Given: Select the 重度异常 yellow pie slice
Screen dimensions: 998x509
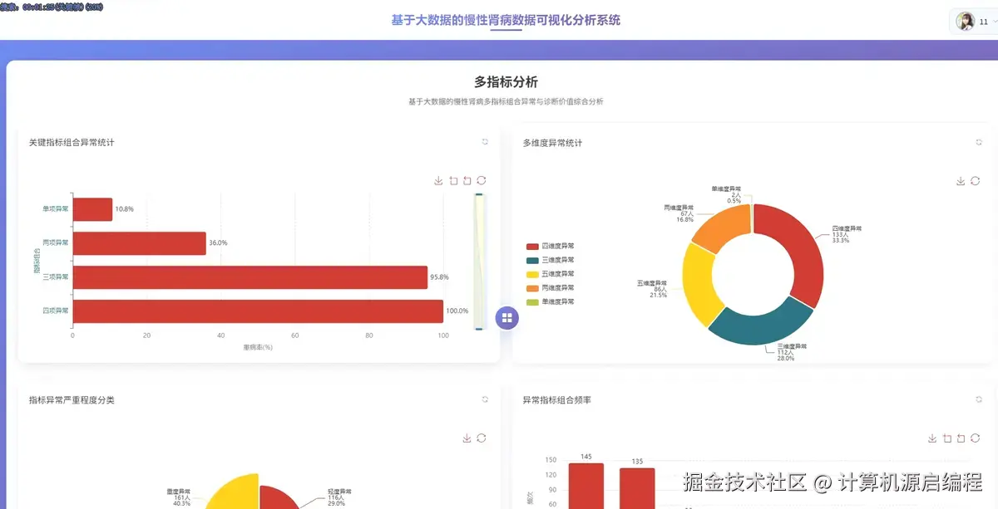Looking at the screenshot, I should (x=235, y=492).
